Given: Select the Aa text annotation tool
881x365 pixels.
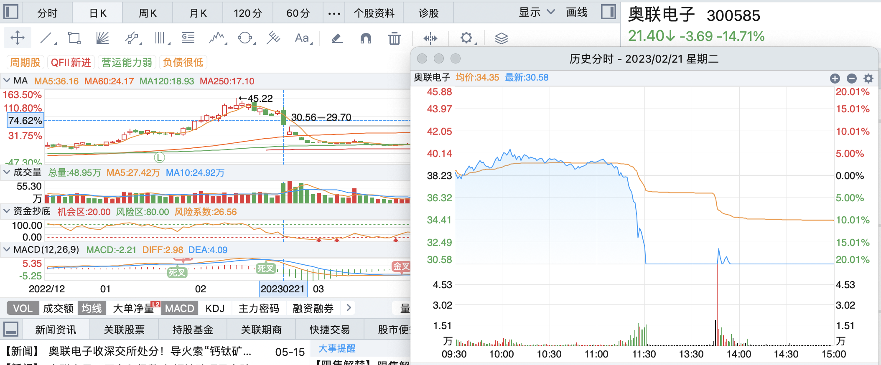Looking at the screenshot, I should pyautogui.click(x=302, y=38).
